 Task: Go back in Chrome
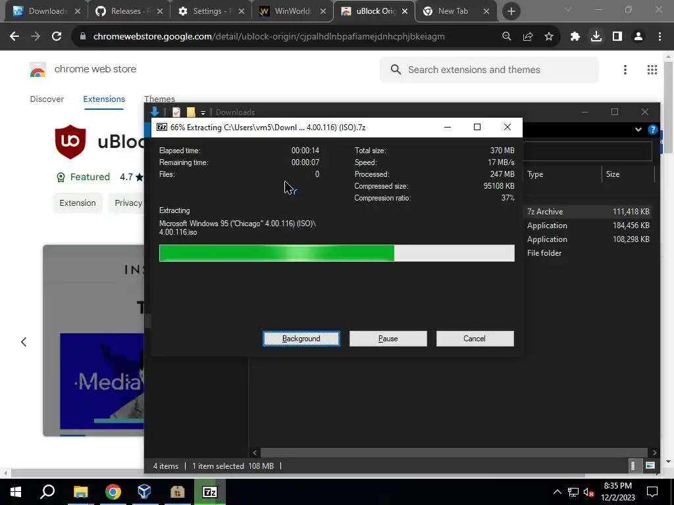coord(14,37)
